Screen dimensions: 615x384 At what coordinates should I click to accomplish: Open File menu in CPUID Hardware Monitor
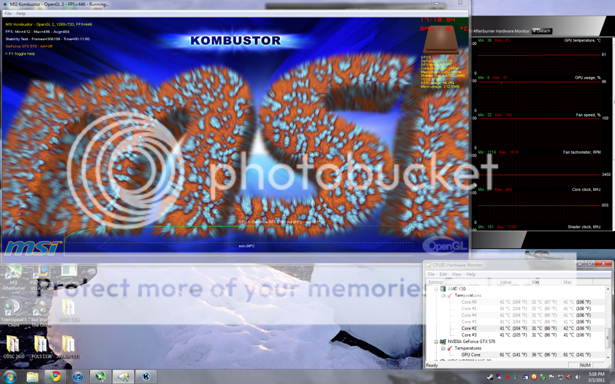click(x=431, y=274)
